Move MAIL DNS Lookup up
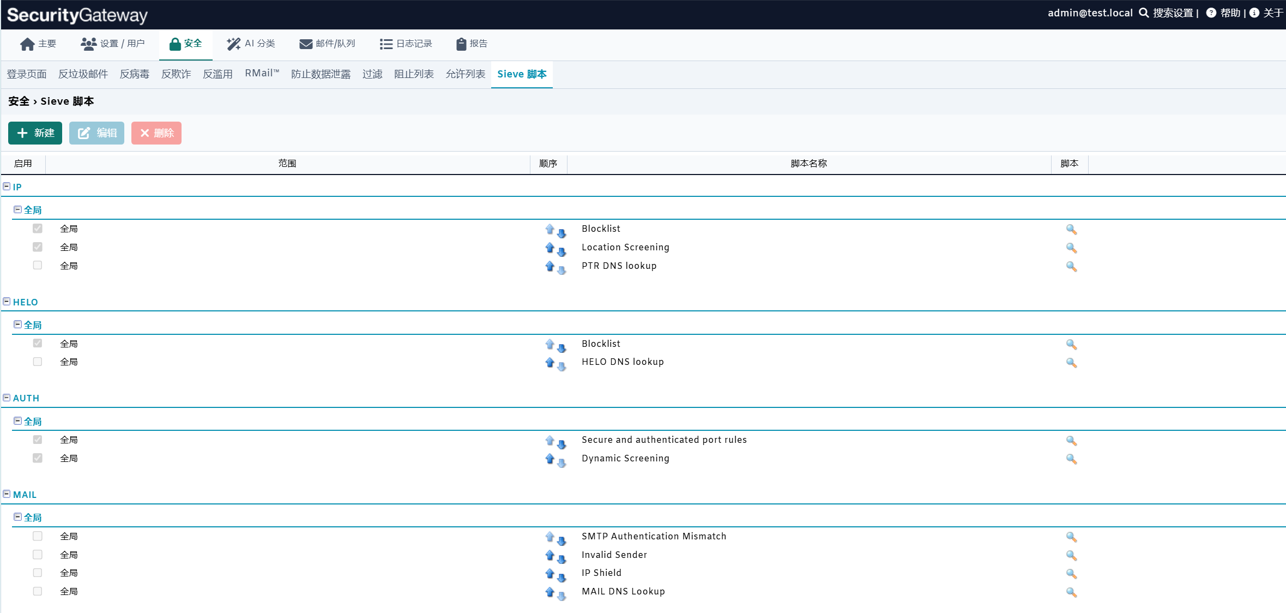 coord(550,591)
